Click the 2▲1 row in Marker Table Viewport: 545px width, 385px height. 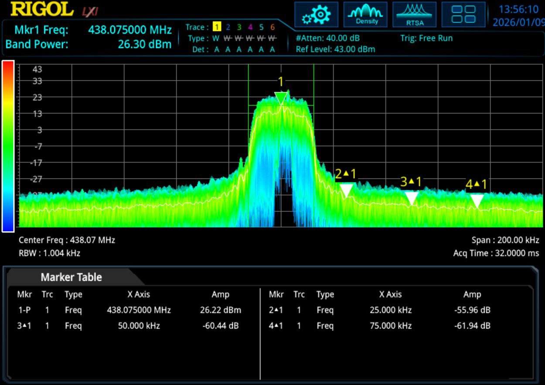(397, 310)
